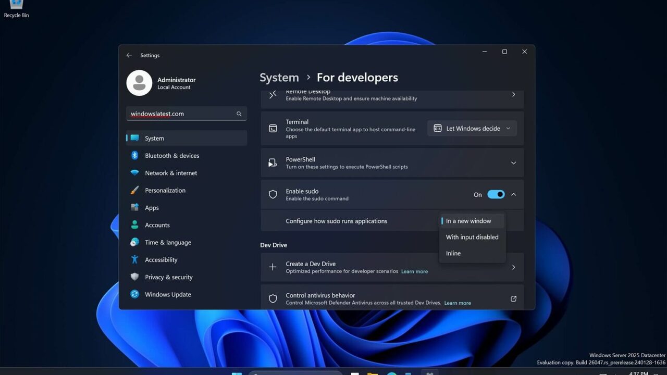Click Learn more for antivirus behavior
Image resolution: width=667 pixels, height=375 pixels.
[458, 303]
